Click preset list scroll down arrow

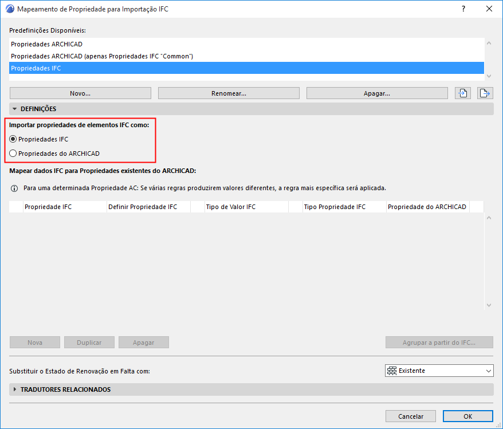click(x=489, y=76)
